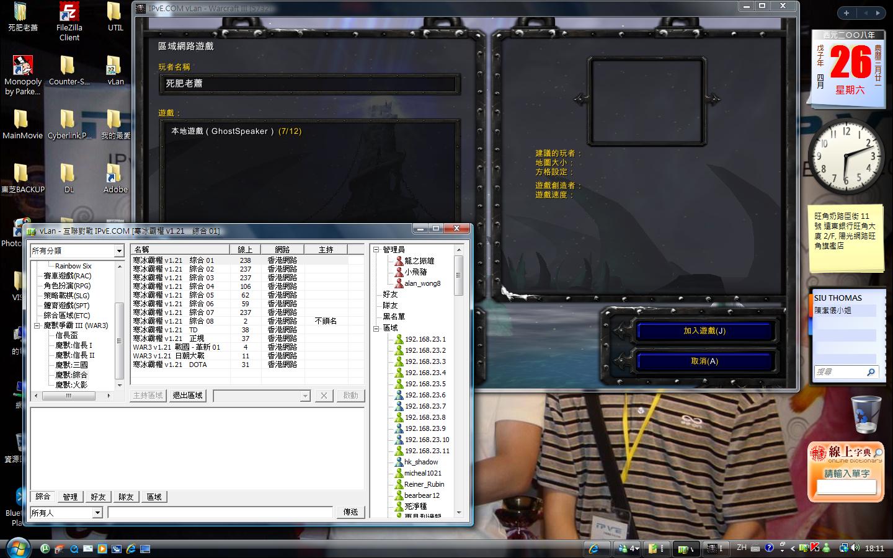Click the Windows Start orb
Viewport: 893px width, 558px height.
pyautogui.click(x=17, y=548)
